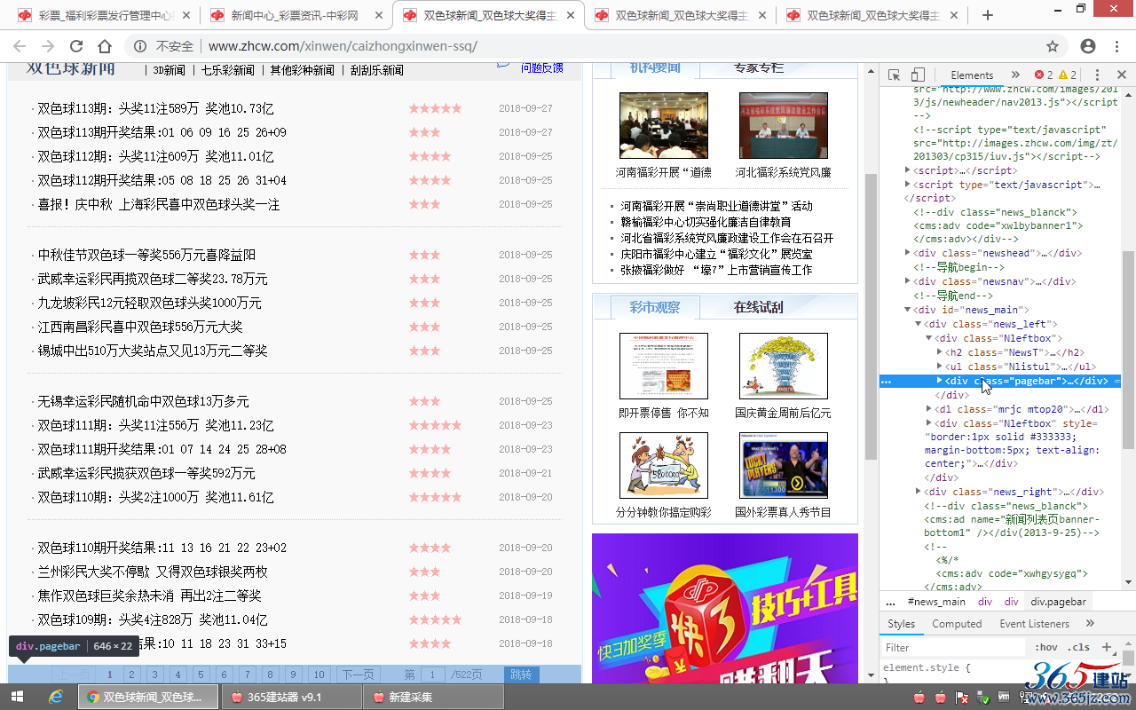Switch to 新建采集 window in taskbar
1136x710 pixels.
[x=433, y=697]
